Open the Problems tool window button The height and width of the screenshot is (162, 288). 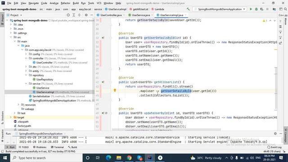pyautogui.click(x=40, y=147)
